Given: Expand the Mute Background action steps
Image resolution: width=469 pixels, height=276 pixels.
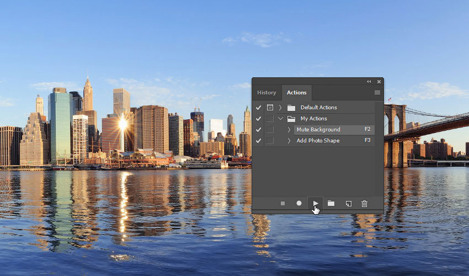Looking at the screenshot, I should coord(289,130).
